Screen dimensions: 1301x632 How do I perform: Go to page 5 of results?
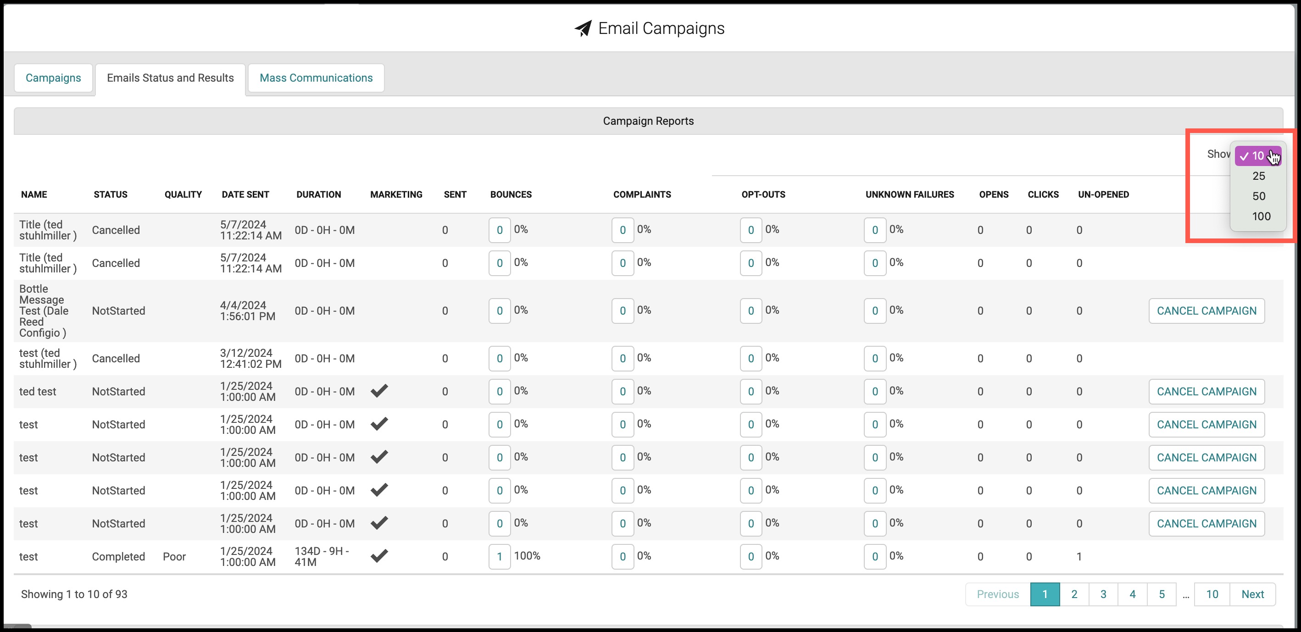1162,594
